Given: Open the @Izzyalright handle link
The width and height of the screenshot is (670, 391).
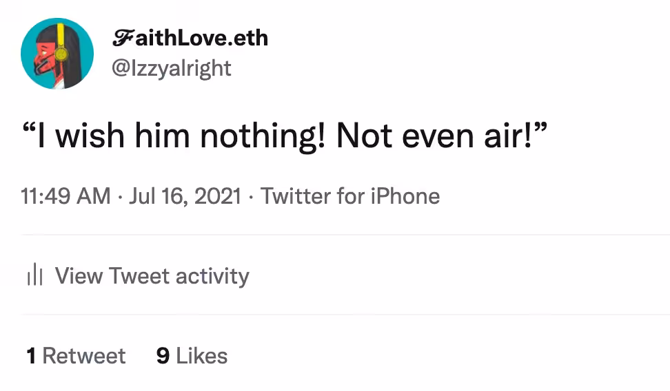Looking at the screenshot, I should [x=172, y=68].
